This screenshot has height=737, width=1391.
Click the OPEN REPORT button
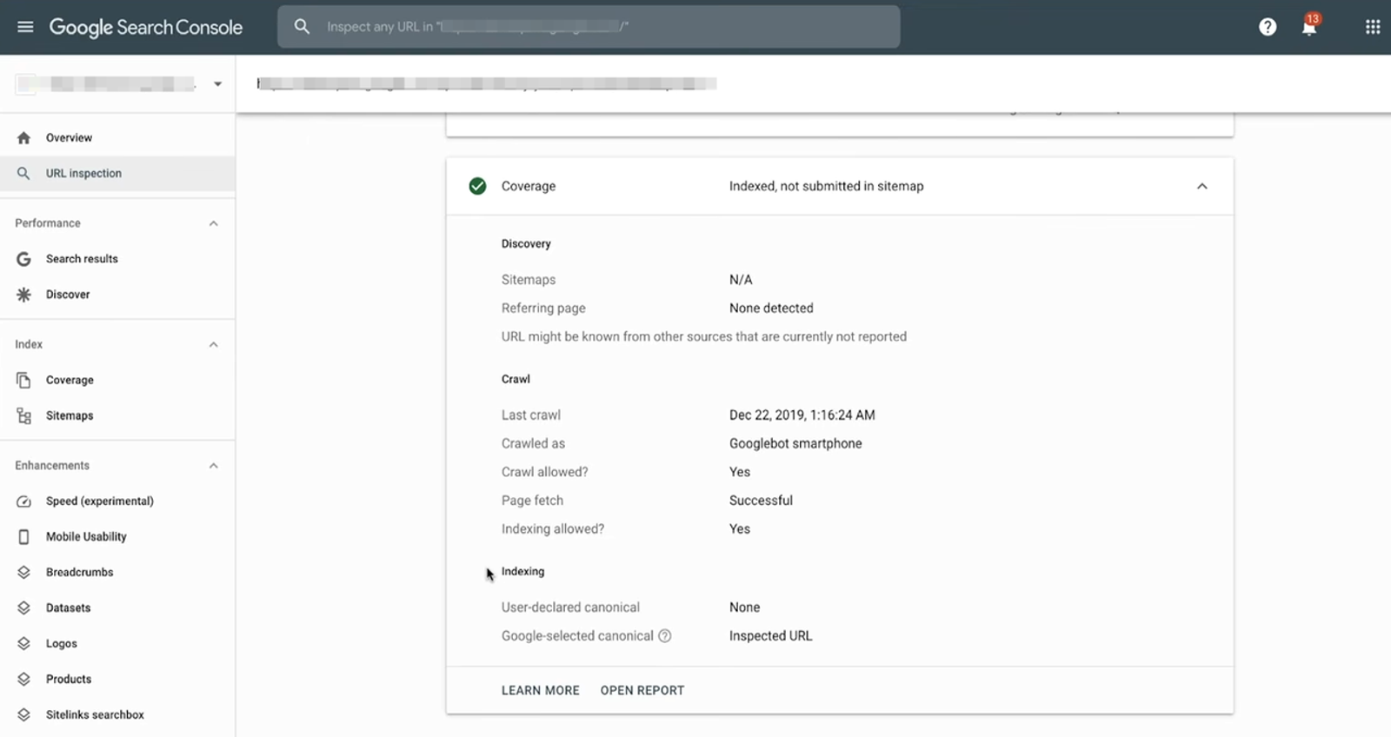tap(642, 691)
